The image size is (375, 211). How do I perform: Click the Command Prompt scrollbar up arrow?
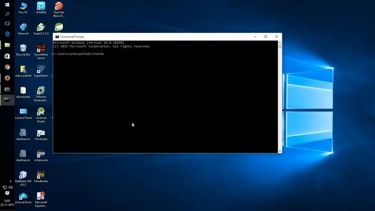[x=280, y=43]
